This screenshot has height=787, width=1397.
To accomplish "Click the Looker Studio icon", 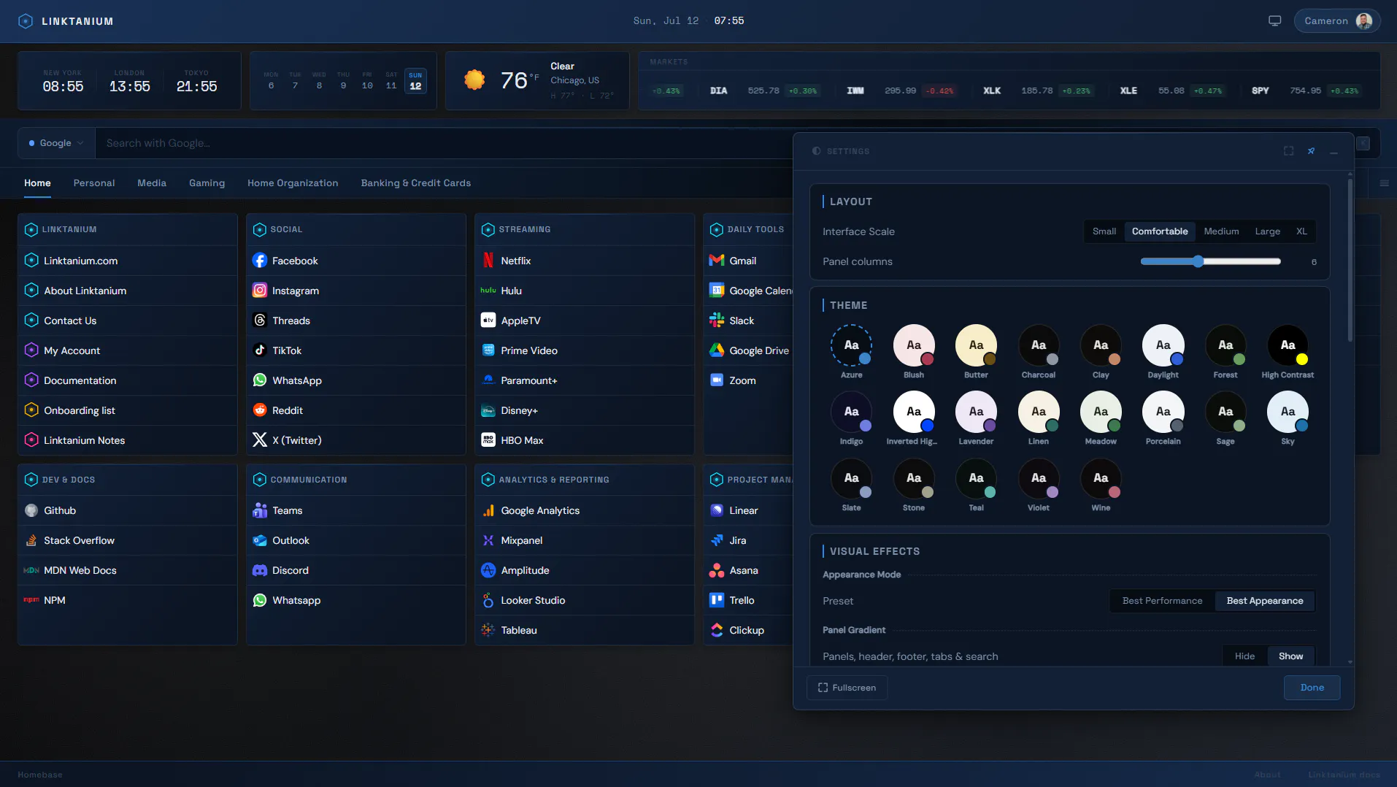I will click(x=488, y=600).
